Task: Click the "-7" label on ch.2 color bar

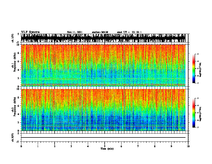Action: click(x=197, y=128)
